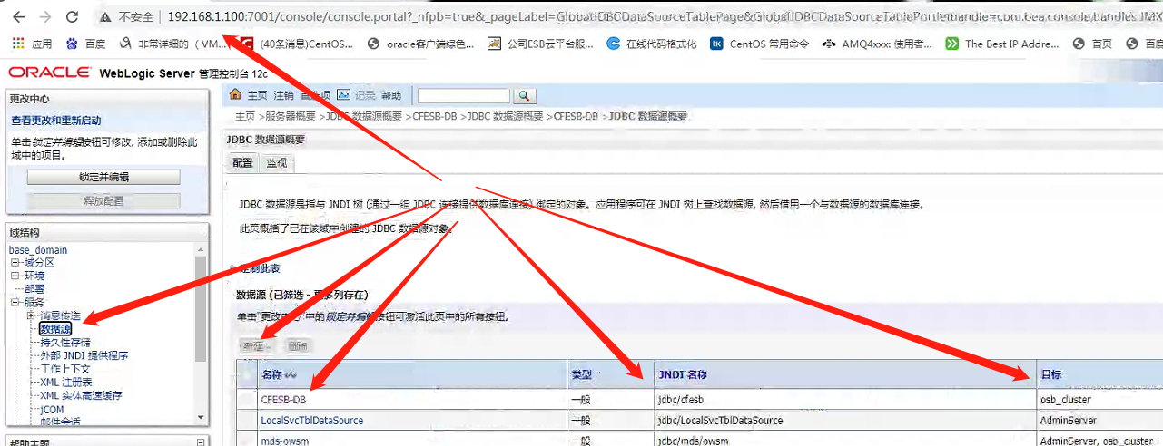The image size is (1163, 446).
Task: Select XML 实体高速缓存 in the tree
Action: (x=82, y=395)
